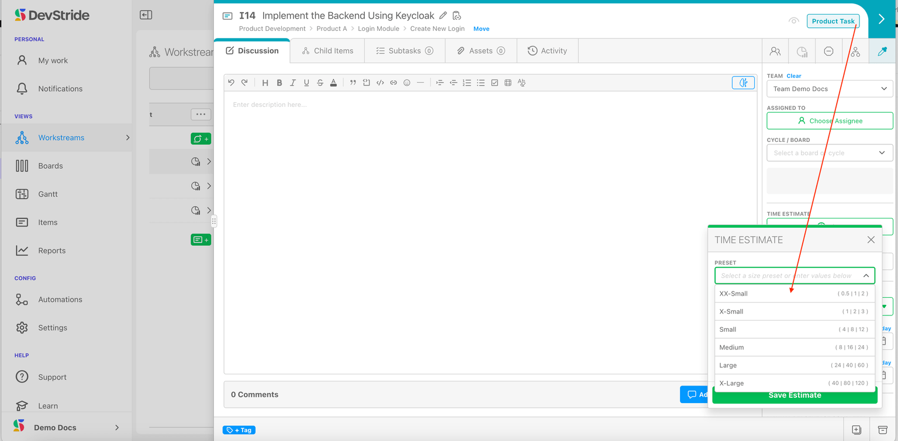Open text color picker in toolbar
The width and height of the screenshot is (898, 441).
click(333, 83)
